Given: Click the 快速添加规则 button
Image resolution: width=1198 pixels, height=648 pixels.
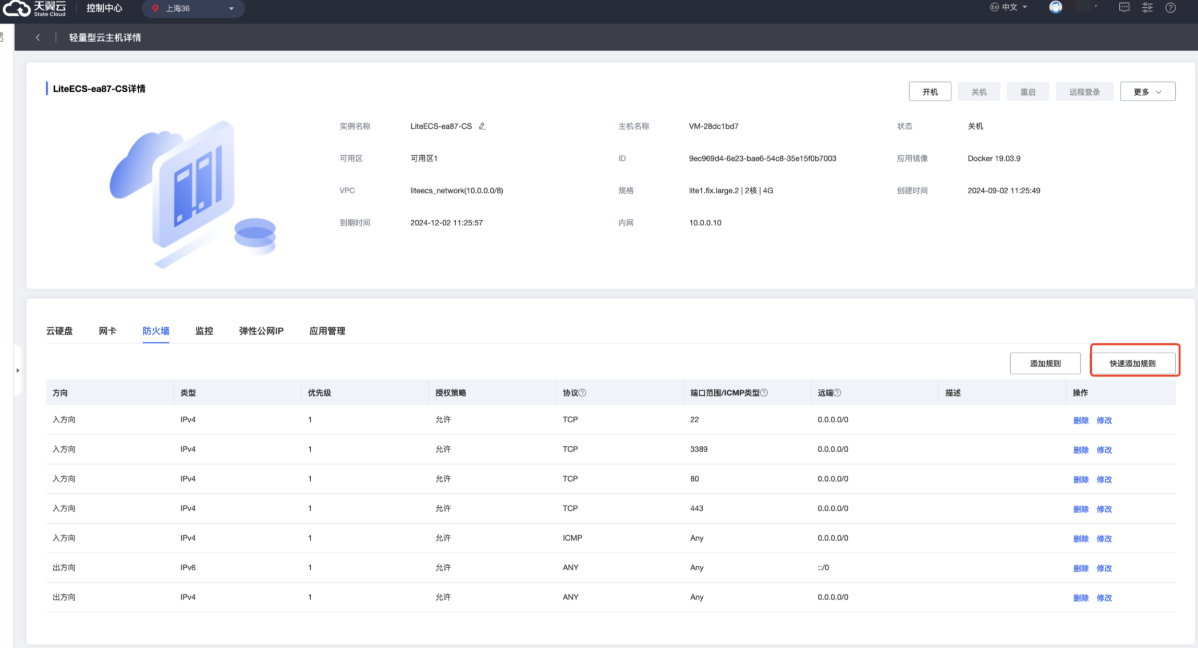Looking at the screenshot, I should [x=1132, y=364].
